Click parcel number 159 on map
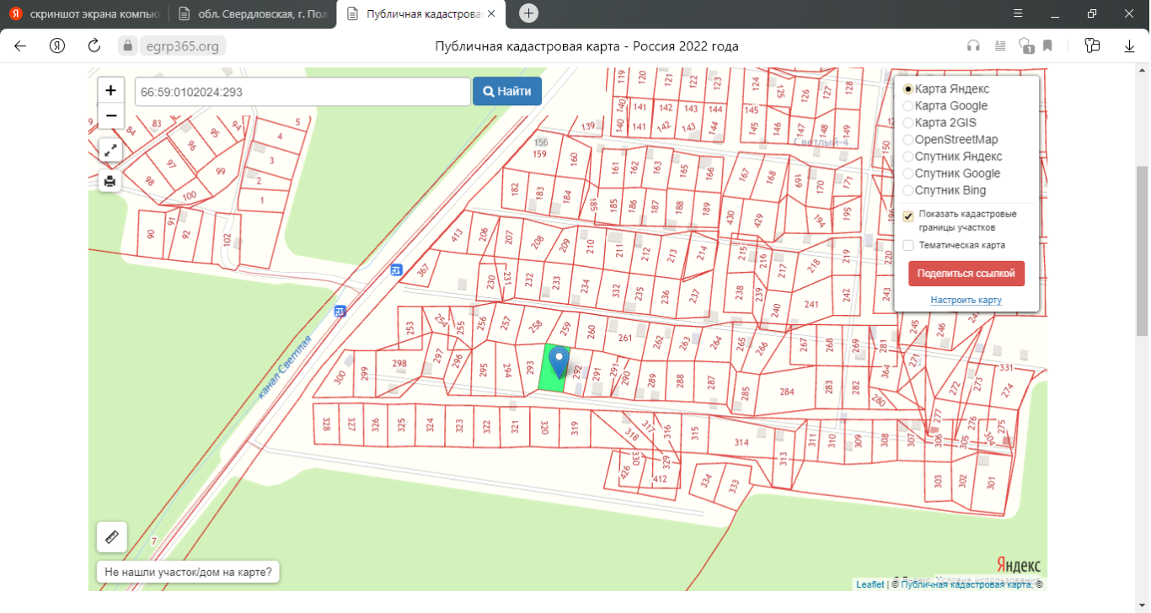This screenshot has height=613, width=1151. tap(540, 154)
